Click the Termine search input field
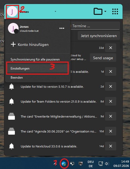The image size is (130, 169). (95, 26)
